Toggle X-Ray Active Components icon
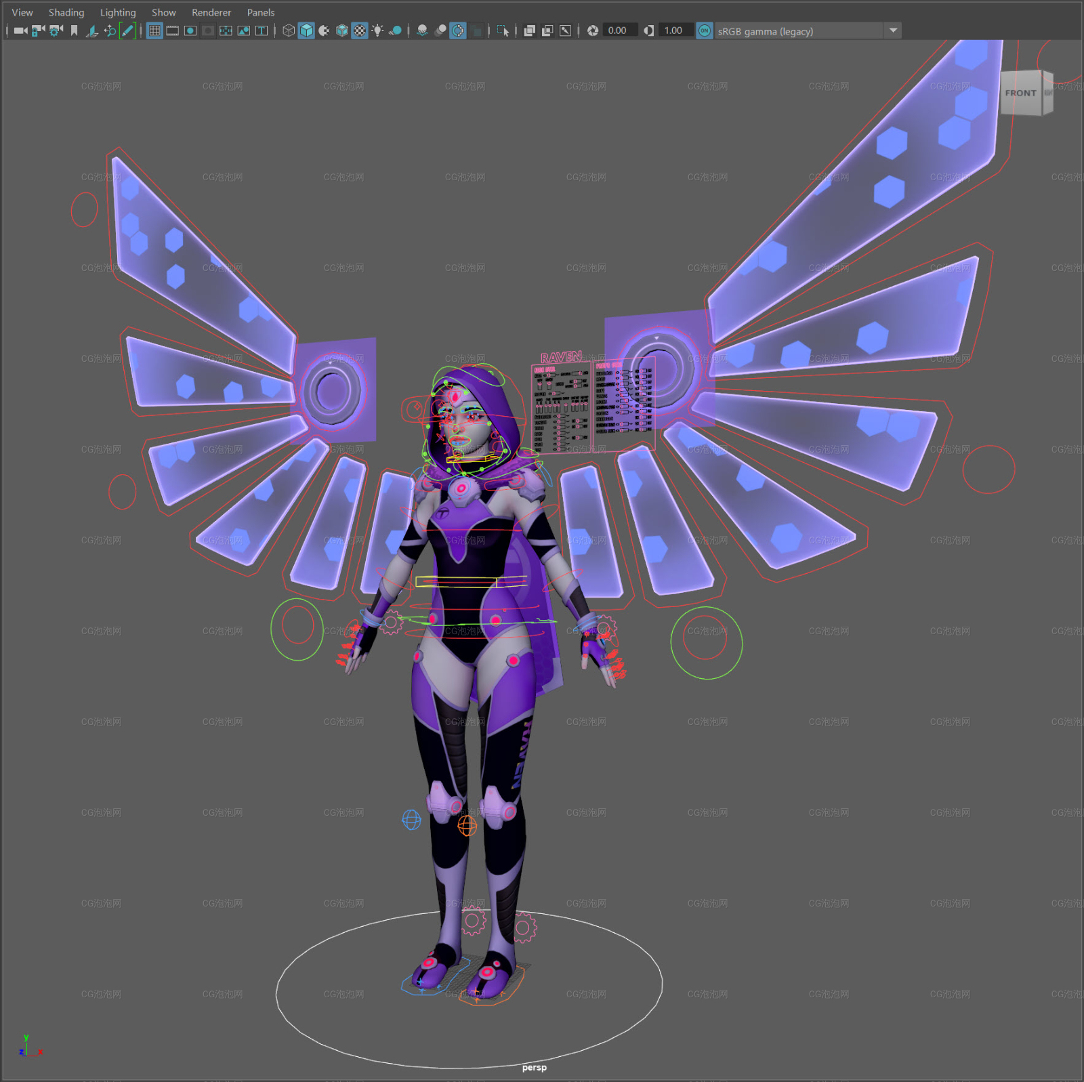 [547, 30]
